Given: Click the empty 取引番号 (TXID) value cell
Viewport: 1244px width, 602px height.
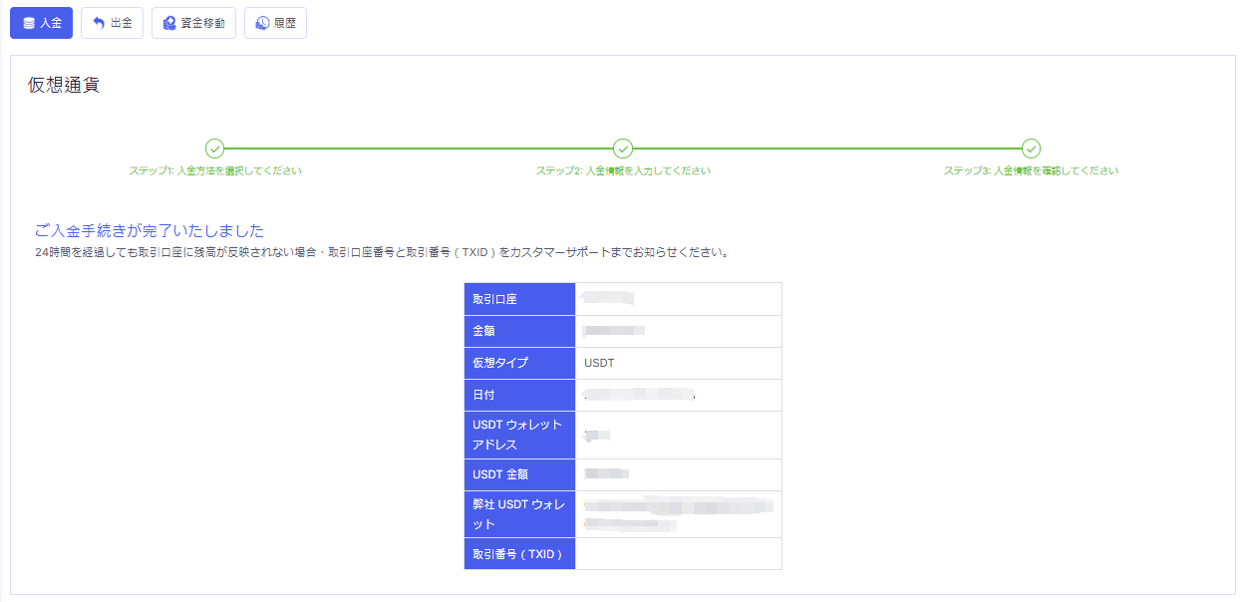Looking at the screenshot, I should tap(678, 554).
